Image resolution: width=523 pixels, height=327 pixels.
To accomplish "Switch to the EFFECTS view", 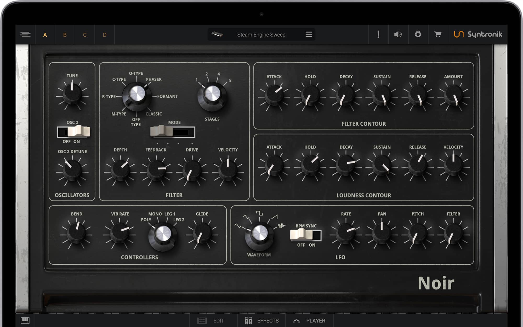I will (x=262, y=320).
